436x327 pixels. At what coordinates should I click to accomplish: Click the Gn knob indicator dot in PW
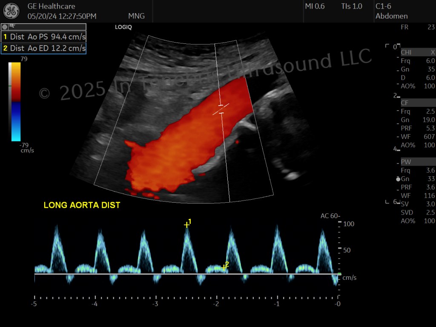tap(398, 179)
